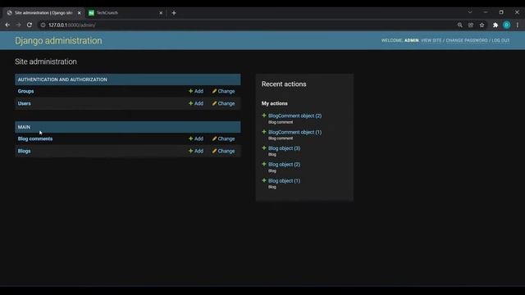
Task: Click the share page icon in address bar
Action: click(471, 25)
